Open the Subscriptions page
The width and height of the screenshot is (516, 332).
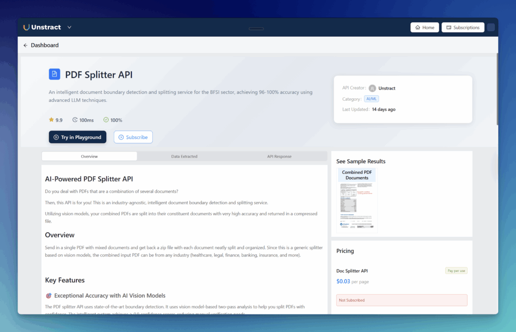click(x=463, y=28)
